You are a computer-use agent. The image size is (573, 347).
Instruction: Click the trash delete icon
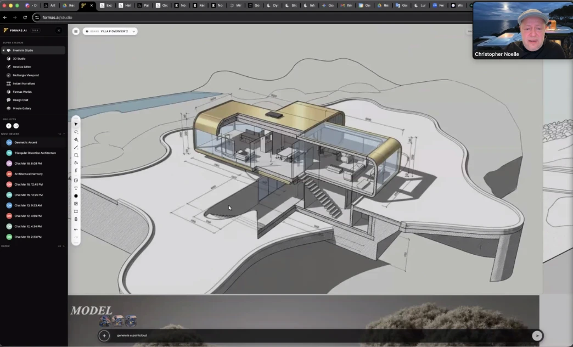pos(76,219)
